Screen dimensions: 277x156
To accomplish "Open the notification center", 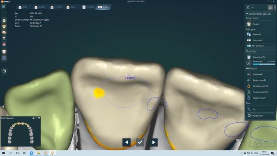I will pos(272,153).
